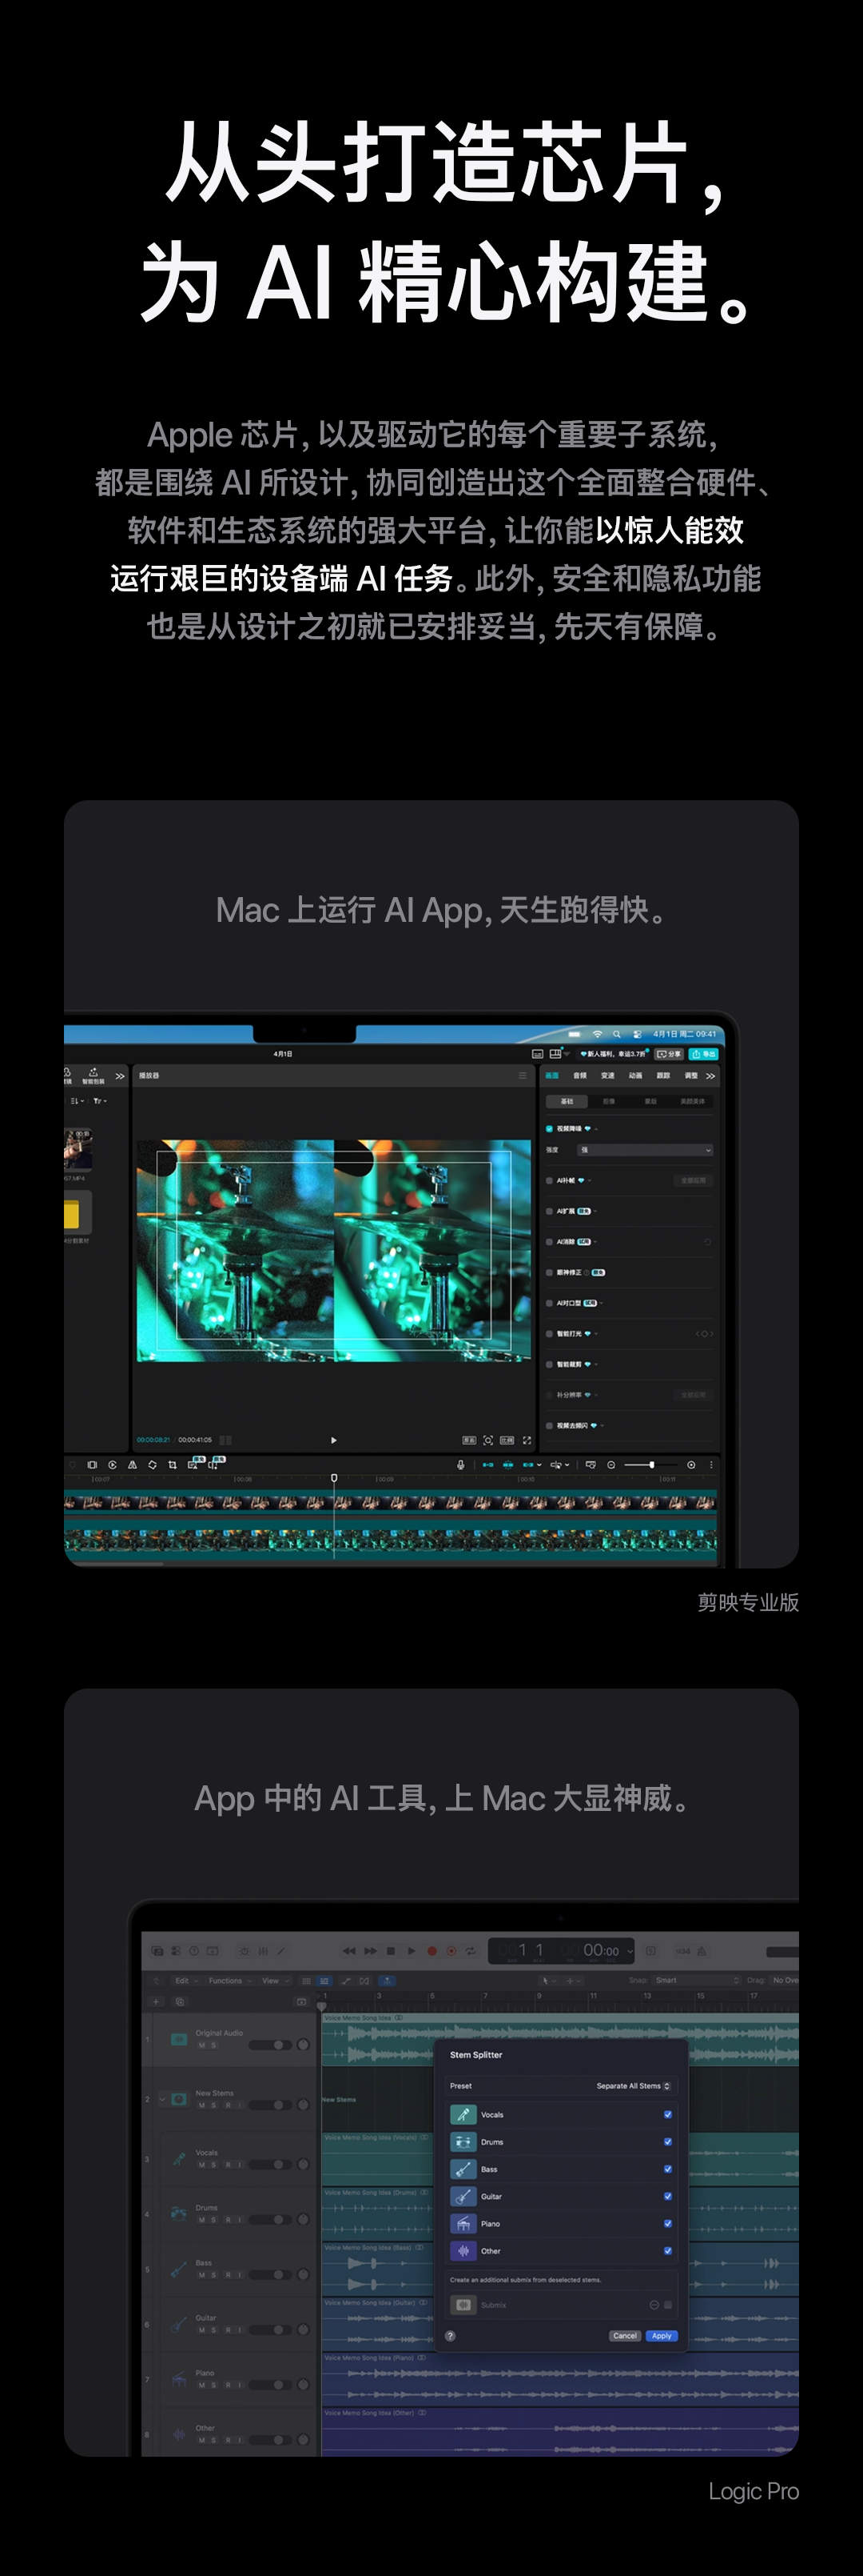Uncheck the Bass stem checkbox
Viewport: 863px width, 2576px height.
point(667,2168)
